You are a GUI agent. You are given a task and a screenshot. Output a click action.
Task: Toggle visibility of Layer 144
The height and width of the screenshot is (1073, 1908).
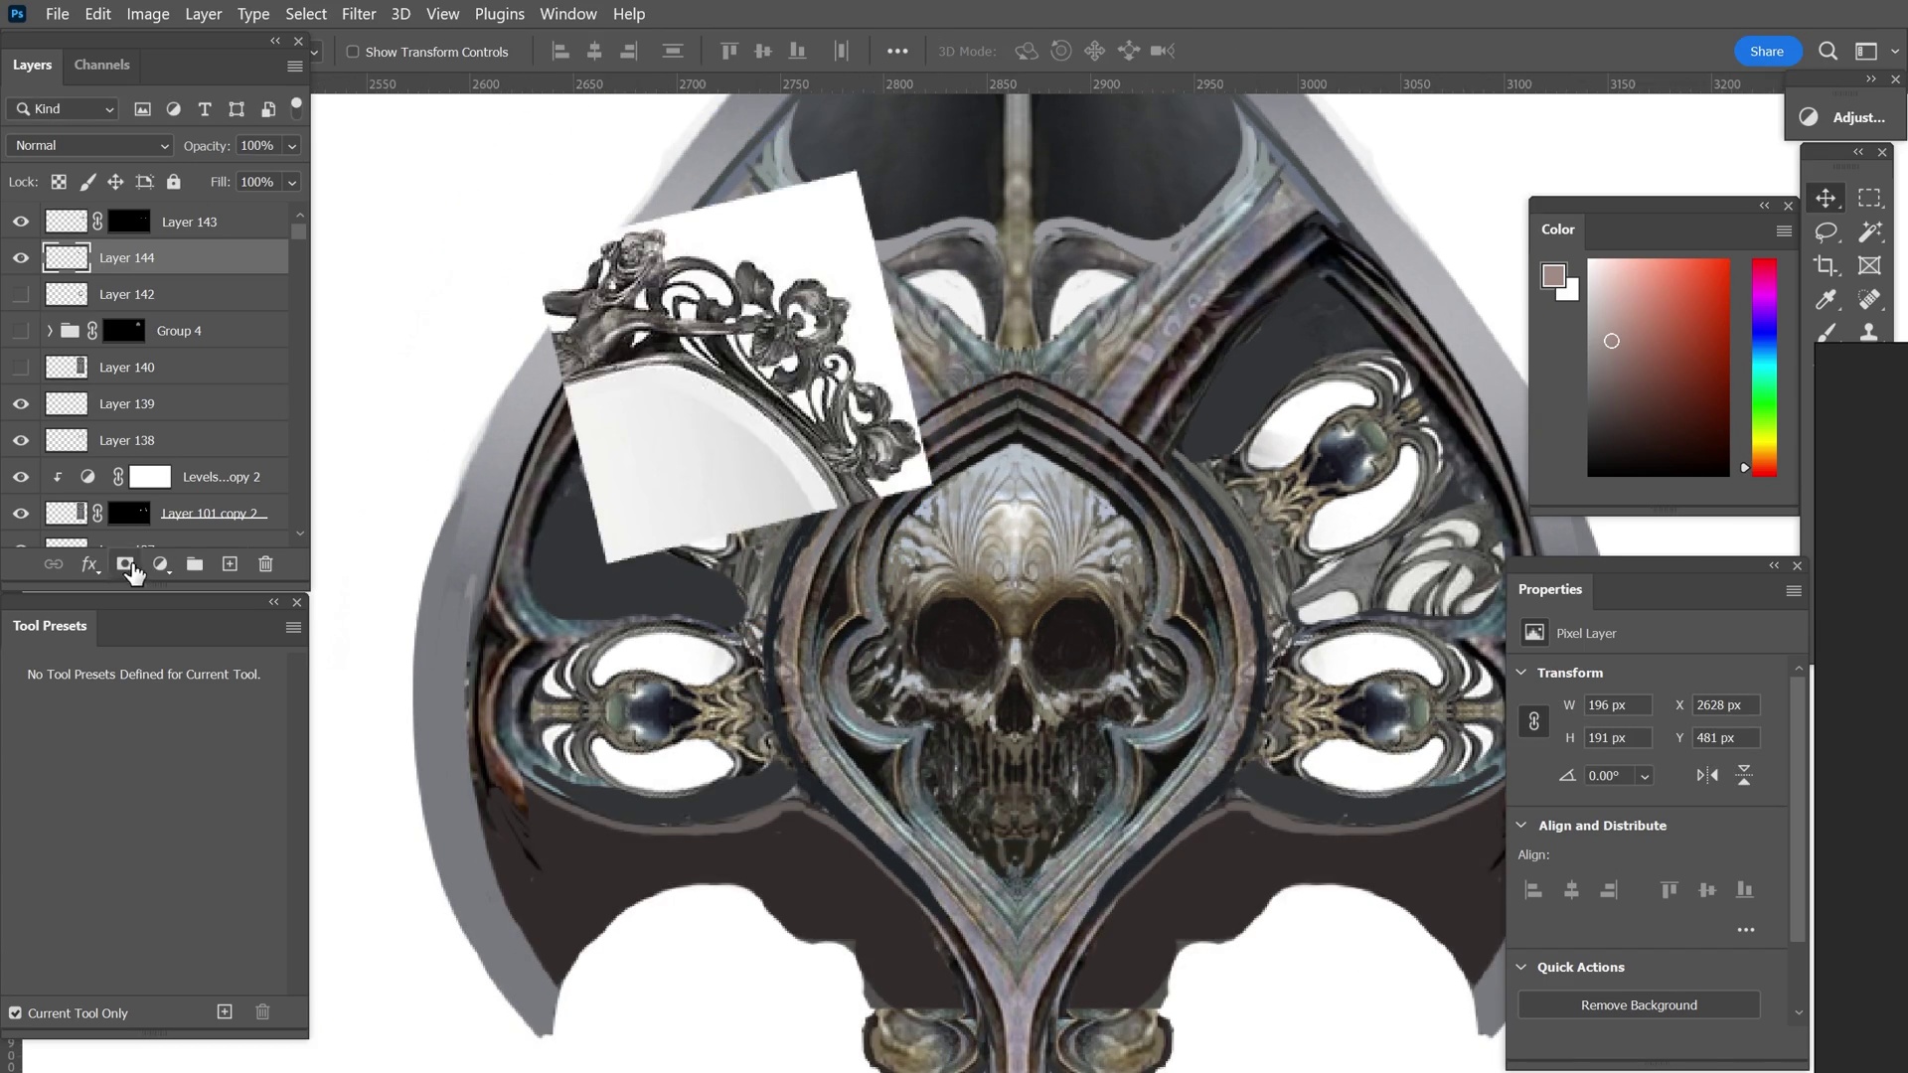[21, 256]
